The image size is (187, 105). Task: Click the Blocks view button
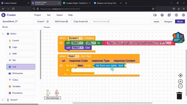[x=180, y=22]
